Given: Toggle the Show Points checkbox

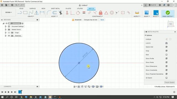Looking at the screenshot, I should (x=166, y=62).
